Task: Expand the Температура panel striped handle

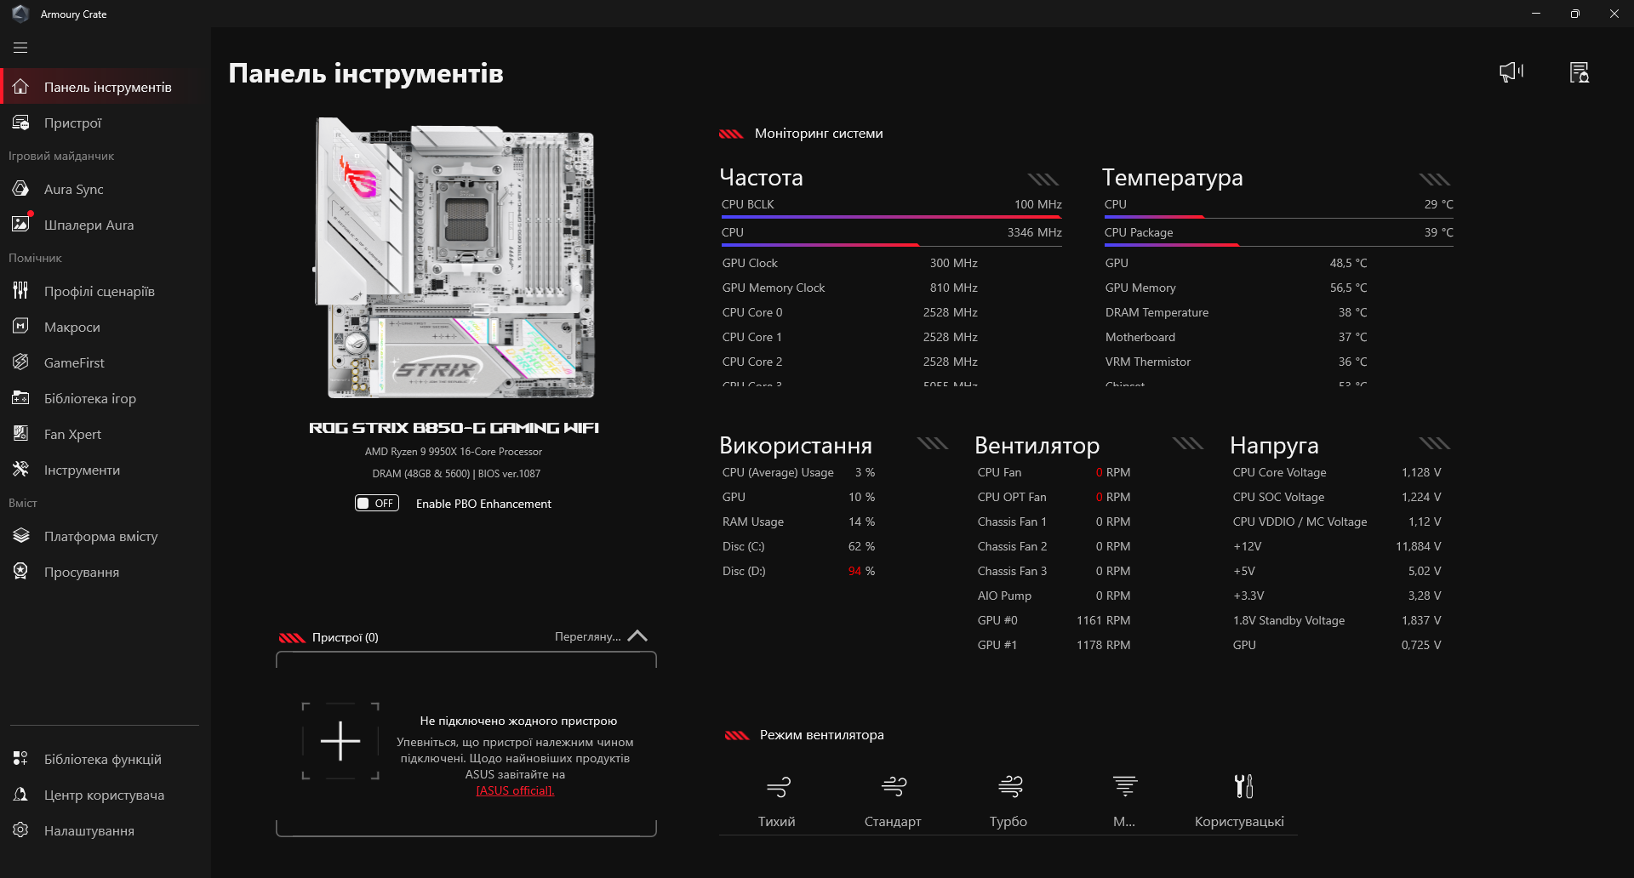Action: (x=1435, y=179)
